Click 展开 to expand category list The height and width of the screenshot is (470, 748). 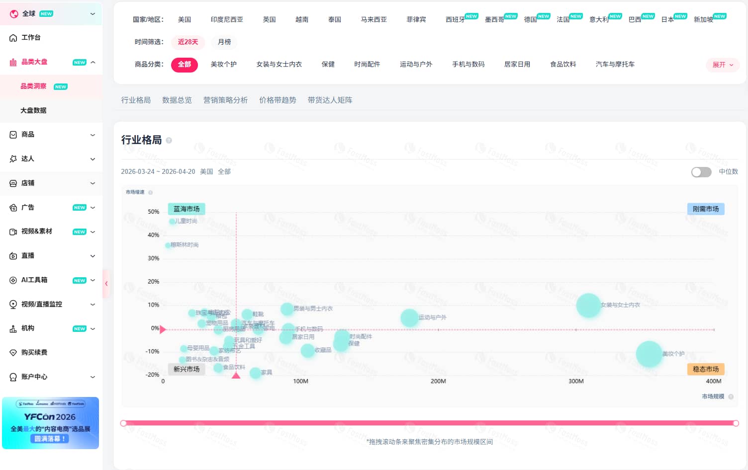[722, 65]
